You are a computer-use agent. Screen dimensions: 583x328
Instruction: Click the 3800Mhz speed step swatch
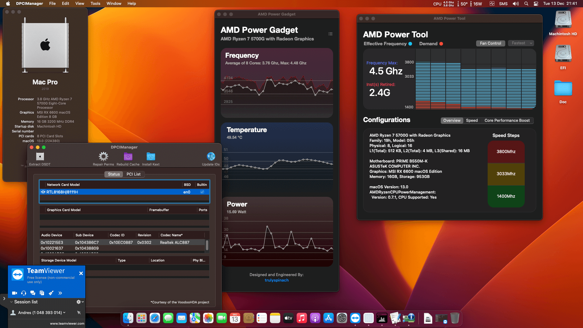pos(506,152)
